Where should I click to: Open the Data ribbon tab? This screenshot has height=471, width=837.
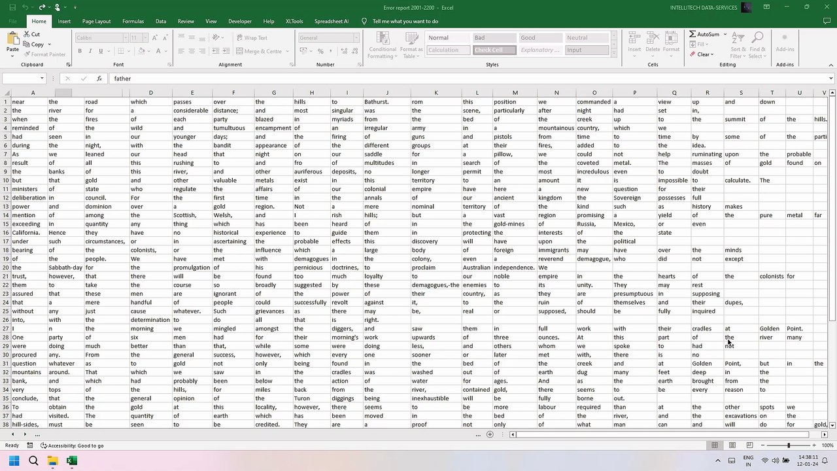tap(160, 21)
